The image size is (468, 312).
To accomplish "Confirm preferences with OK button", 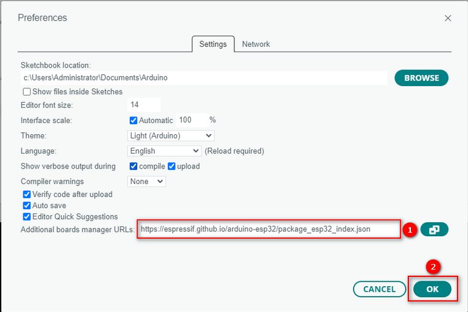I will 432,289.
